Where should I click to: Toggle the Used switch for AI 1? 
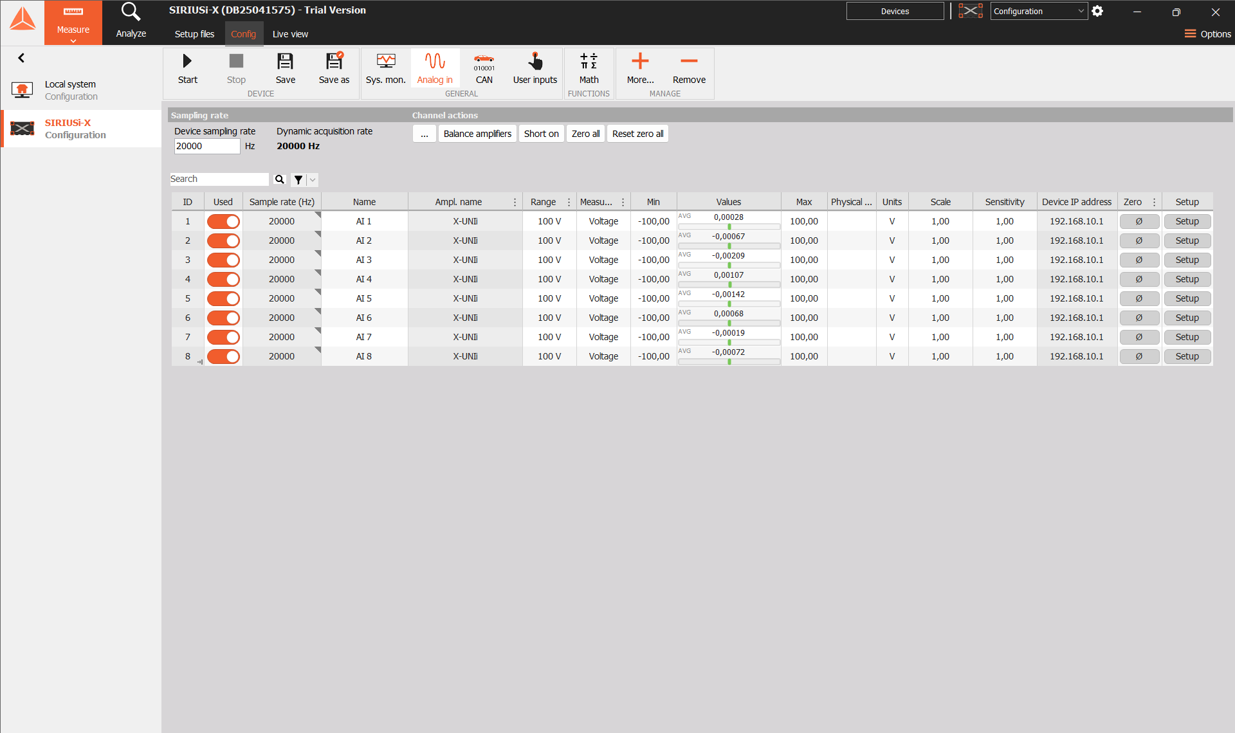tap(223, 221)
